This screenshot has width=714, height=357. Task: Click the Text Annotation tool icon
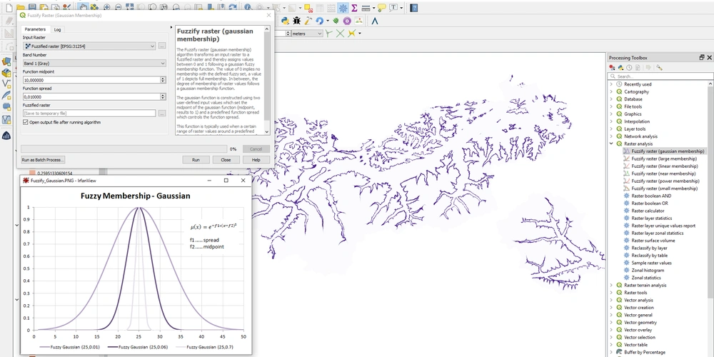(393, 8)
